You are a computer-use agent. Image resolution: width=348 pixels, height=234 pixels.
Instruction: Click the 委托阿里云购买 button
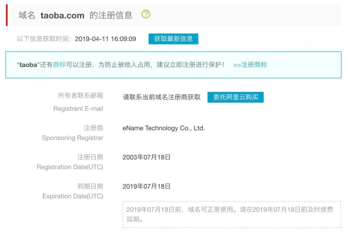pyautogui.click(x=236, y=97)
